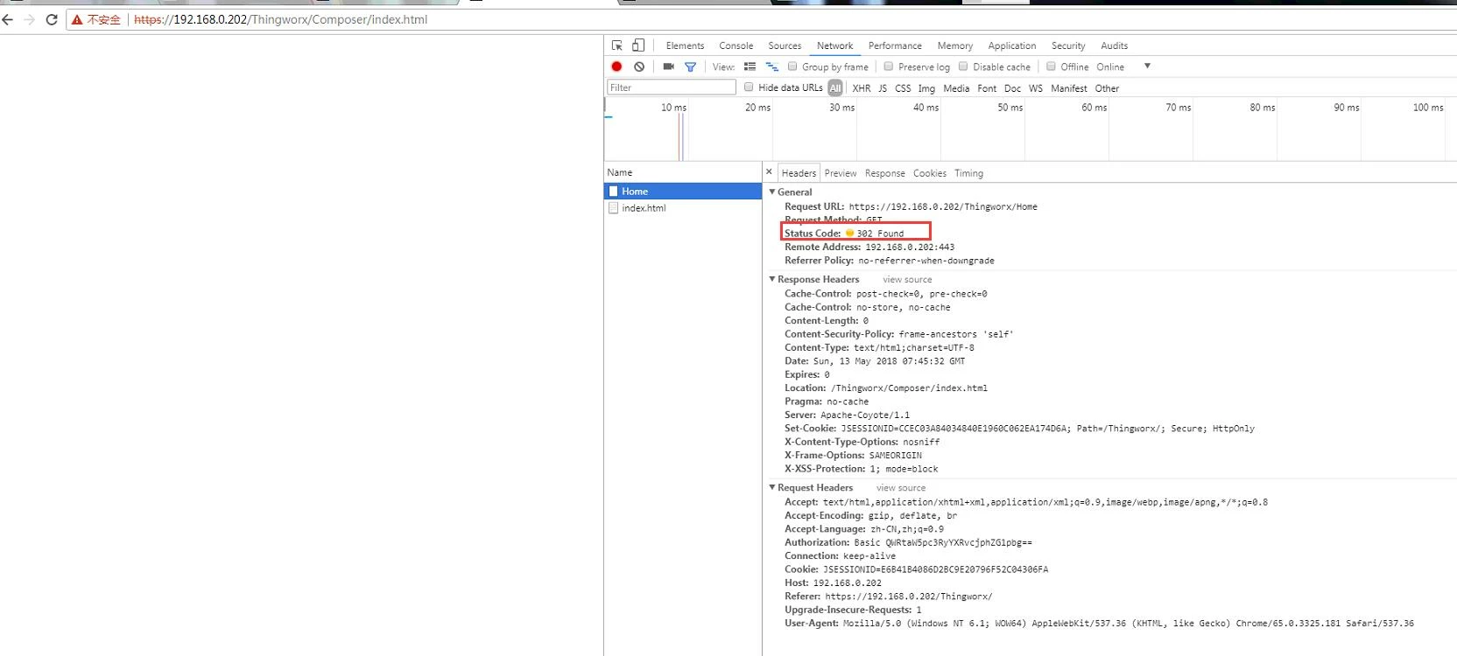This screenshot has width=1457, height=656.
Task: Clear the network log icon
Action: [x=639, y=66]
